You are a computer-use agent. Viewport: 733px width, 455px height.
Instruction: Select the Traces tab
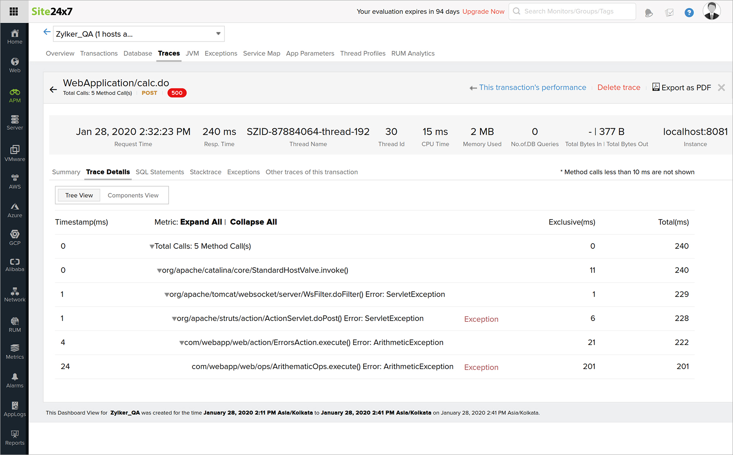tap(169, 53)
